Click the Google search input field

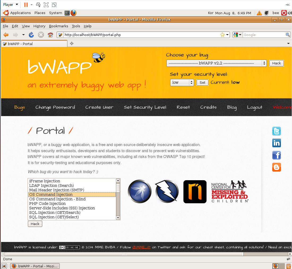(x=264, y=35)
